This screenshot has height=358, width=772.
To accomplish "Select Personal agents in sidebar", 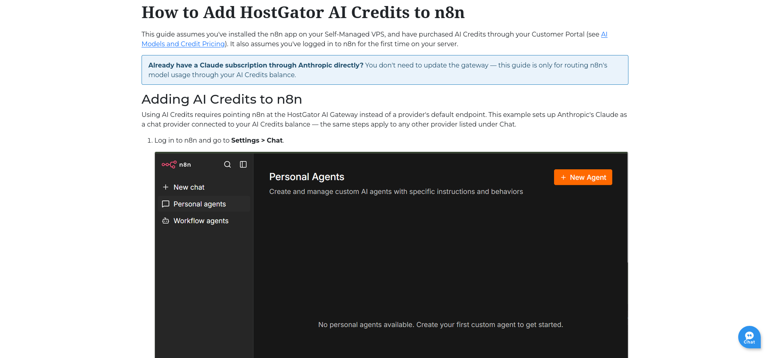I will [x=204, y=204].
